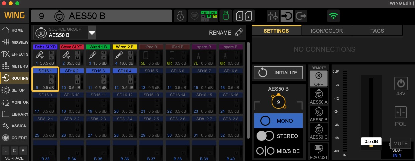Select the spare B 7L source tile

pyautogui.click(x=204, y=55)
